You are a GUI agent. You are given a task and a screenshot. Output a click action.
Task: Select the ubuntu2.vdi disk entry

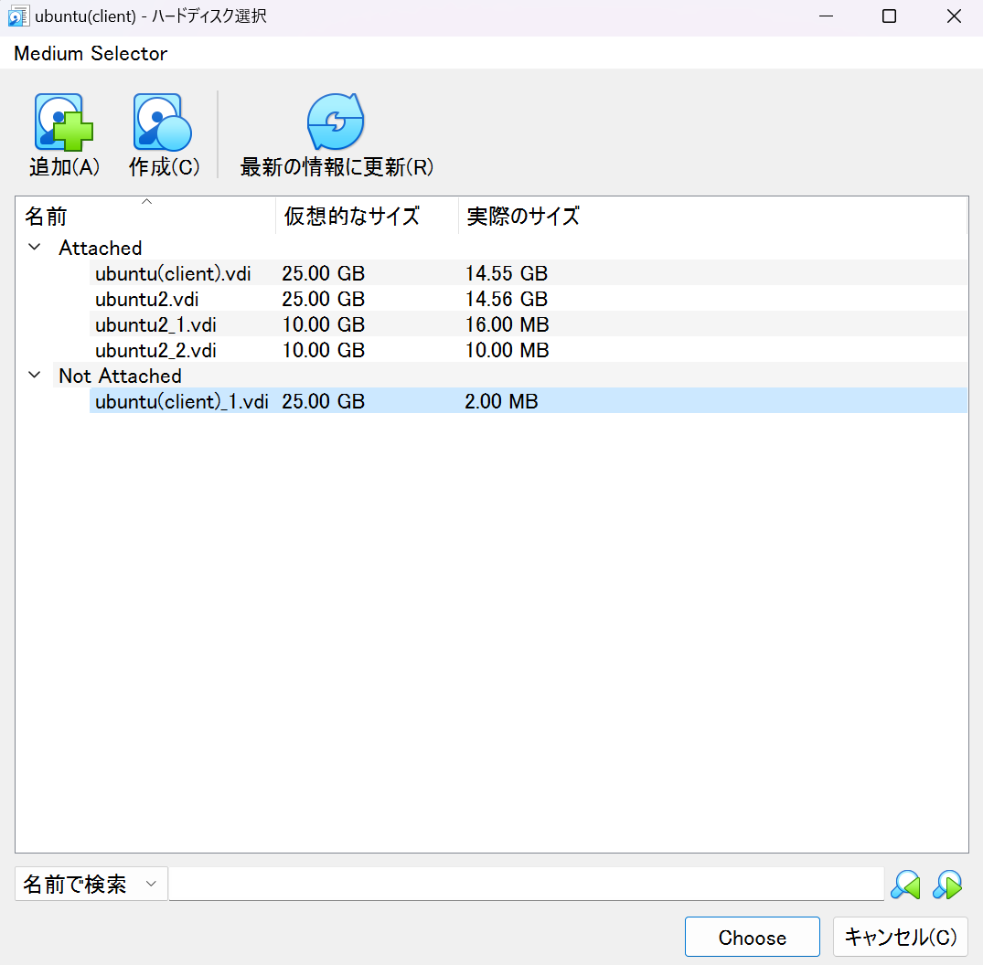(146, 298)
